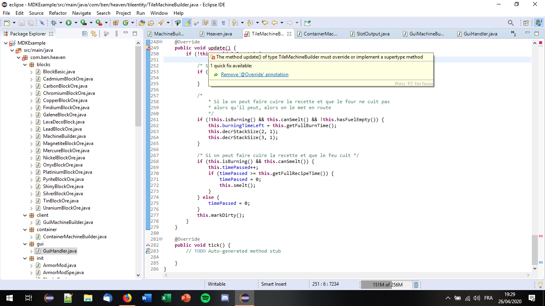Click the Collapse All icon in Package Explorer
This screenshot has width=545, height=306.
click(85, 34)
